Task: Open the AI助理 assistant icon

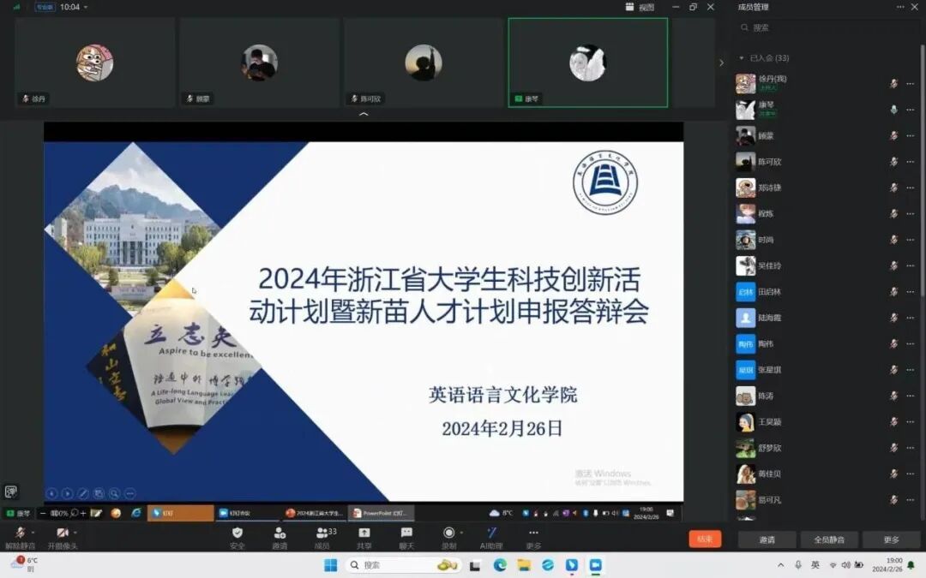Action: (491, 533)
